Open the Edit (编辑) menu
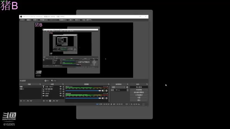The height and width of the screenshot is (129, 230). tap(29, 20)
